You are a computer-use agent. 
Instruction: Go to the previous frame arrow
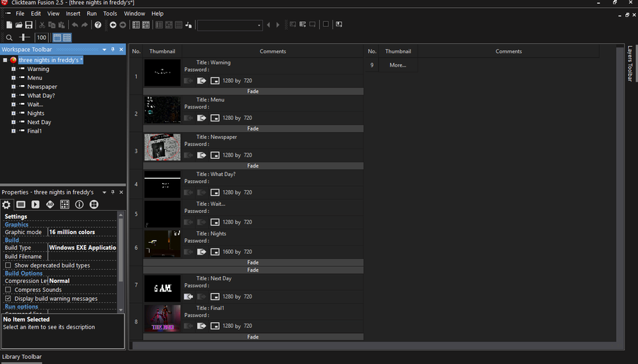tap(268, 25)
